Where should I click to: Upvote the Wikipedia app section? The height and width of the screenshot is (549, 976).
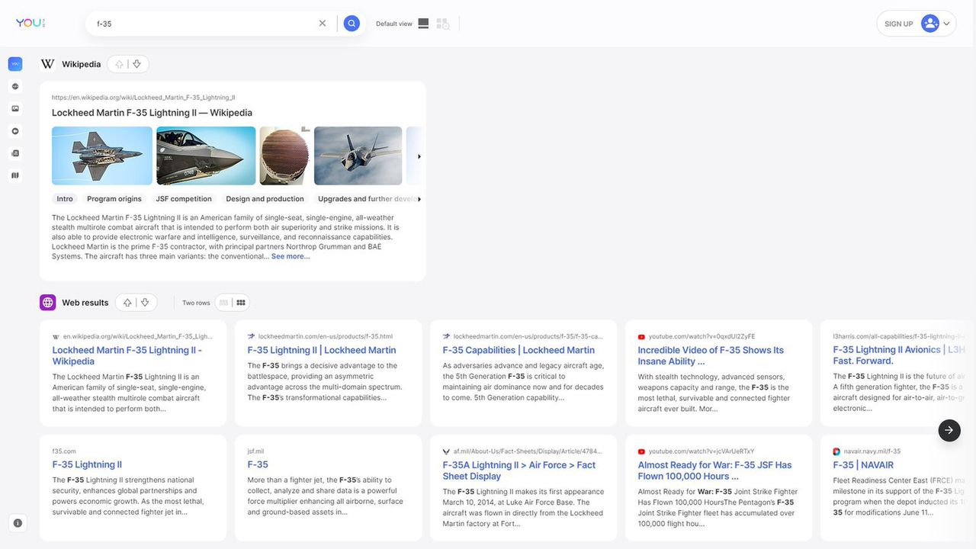click(119, 65)
